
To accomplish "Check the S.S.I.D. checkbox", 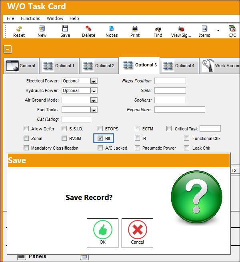I will coord(64,129).
